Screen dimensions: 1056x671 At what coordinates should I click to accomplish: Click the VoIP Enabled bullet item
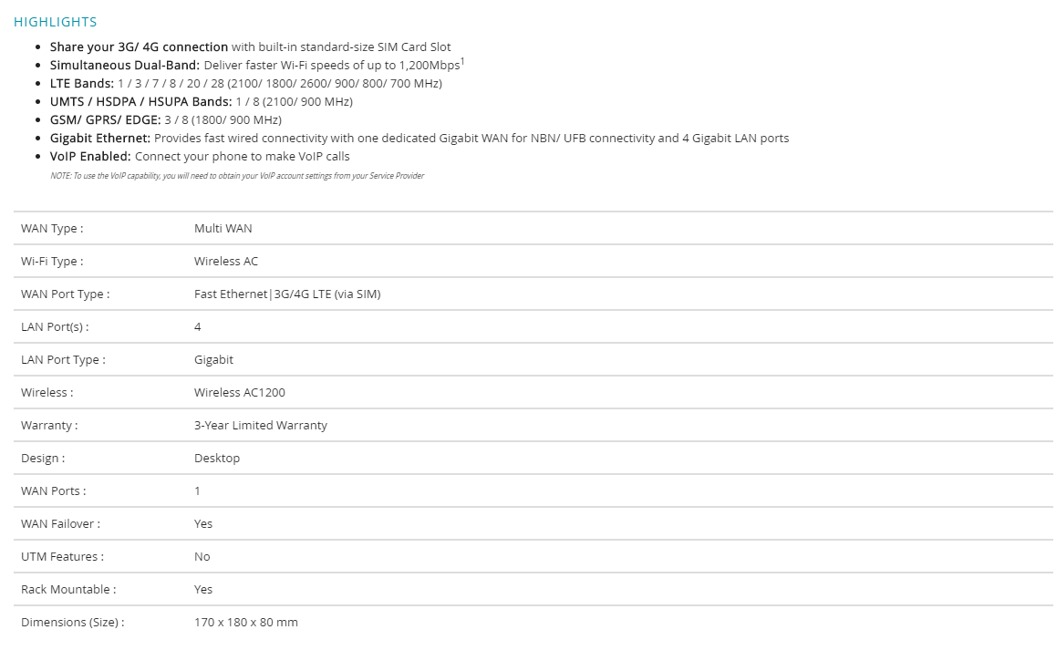[199, 157]
